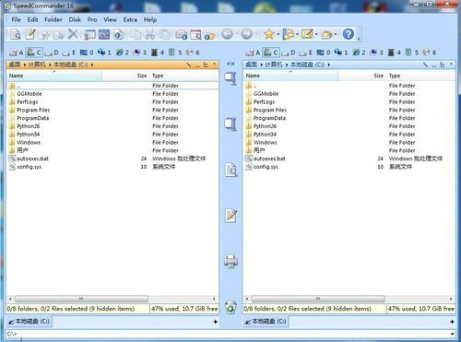Click left panel horizontal scrollbar
This screenshot has width=461, height=342.
tap(81, 299)
